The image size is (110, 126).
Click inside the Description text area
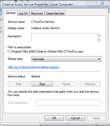(64, 38)
